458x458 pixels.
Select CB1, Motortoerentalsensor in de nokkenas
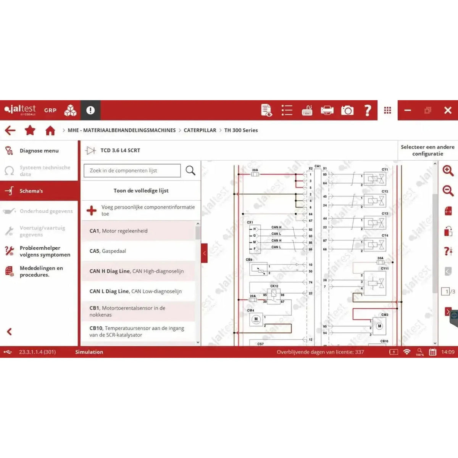pyautogui.click(x=138, y=311)
